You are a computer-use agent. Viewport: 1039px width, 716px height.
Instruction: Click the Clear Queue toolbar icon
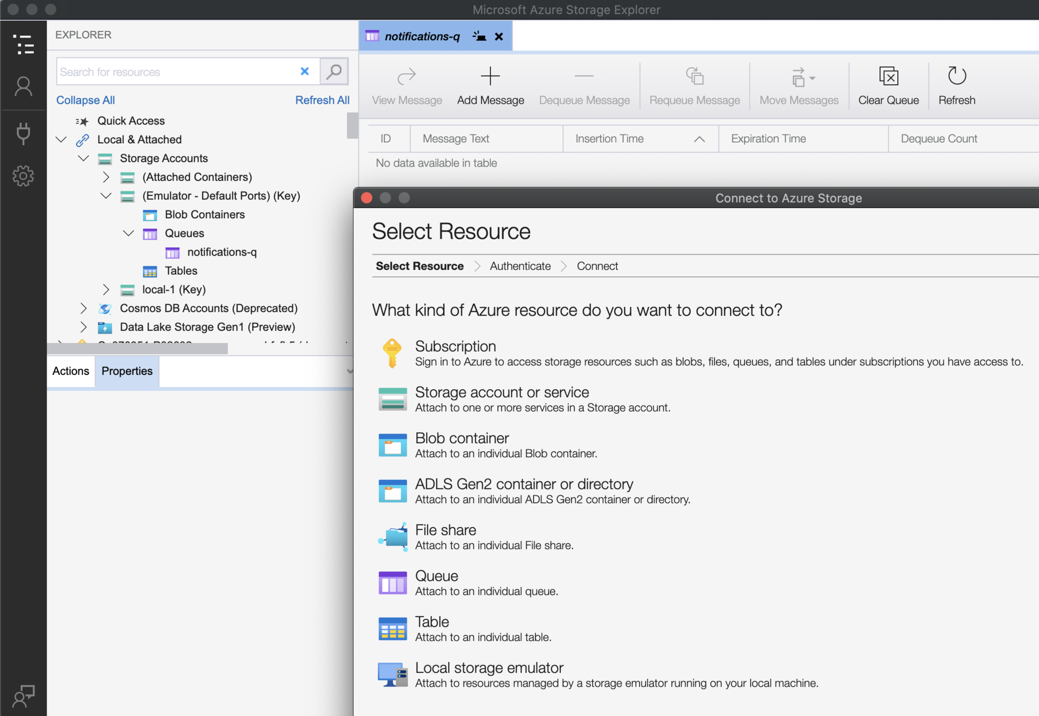point(888,77)
